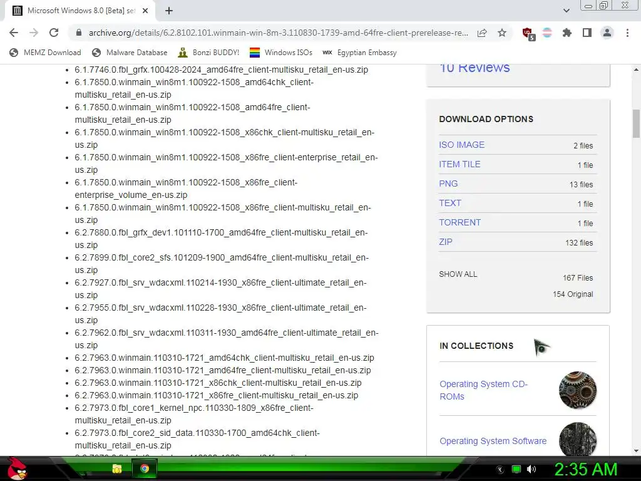The width and height of the screenshot is (641, 481).
Task: Open the Malware Database bookmark
Action: coord(130,53)
